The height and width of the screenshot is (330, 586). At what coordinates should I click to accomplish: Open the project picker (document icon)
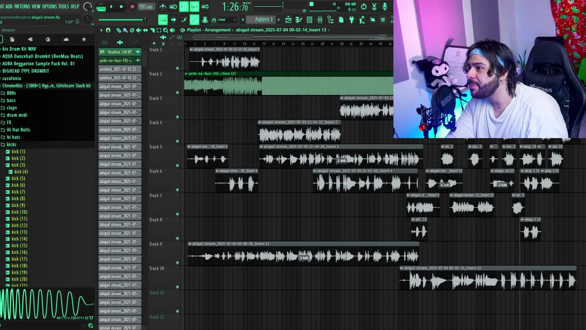(341, 19)
